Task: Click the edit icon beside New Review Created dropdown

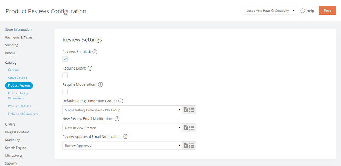Action: 185,128
